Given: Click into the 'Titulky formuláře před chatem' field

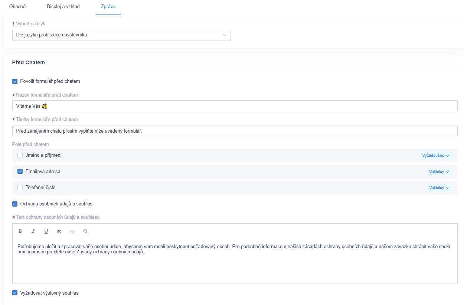Looking at the screenshot, I should pos(235,131).
